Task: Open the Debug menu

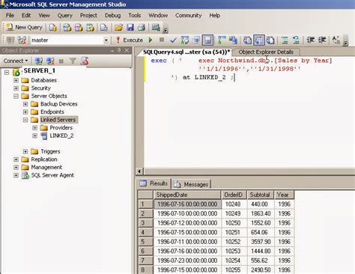Action: 112,16
